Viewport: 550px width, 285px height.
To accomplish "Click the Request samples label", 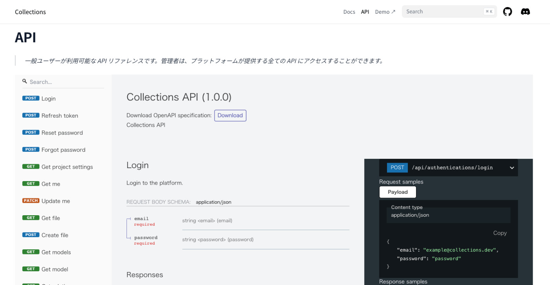I will tap(401, 182).
